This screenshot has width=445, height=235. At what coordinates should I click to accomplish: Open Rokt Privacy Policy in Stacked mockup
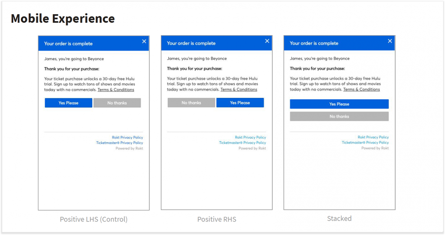373,137
